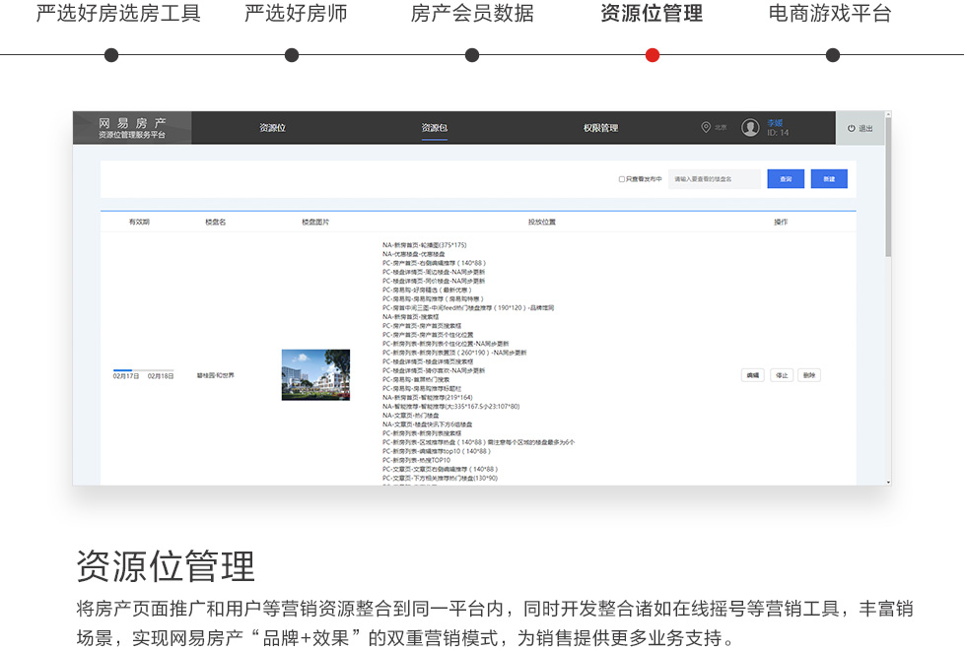Click the red dot under 资源位管理
965x650 pixels.
point(653,55)
